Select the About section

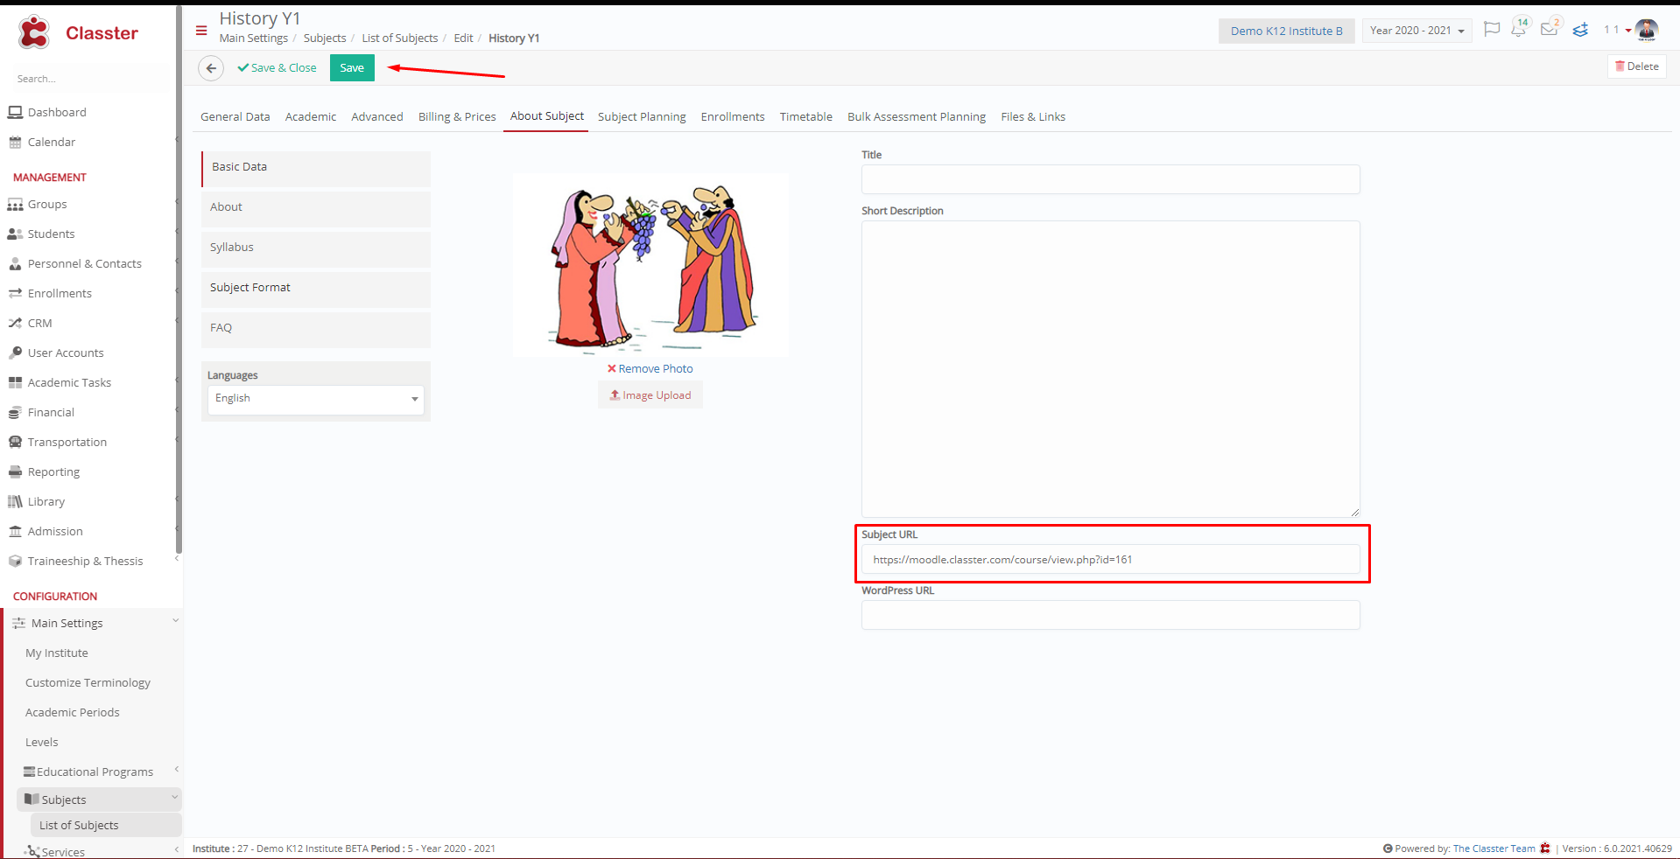click(316, 207)
